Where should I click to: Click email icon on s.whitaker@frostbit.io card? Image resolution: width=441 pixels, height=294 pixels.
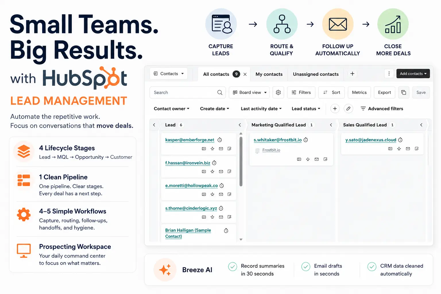point(317,159)
